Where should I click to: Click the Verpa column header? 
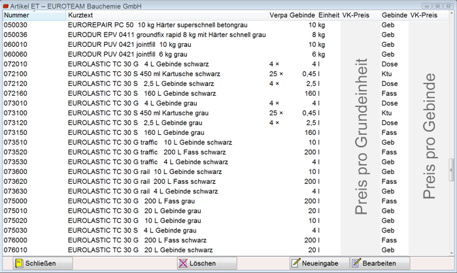tap(279, 16)
